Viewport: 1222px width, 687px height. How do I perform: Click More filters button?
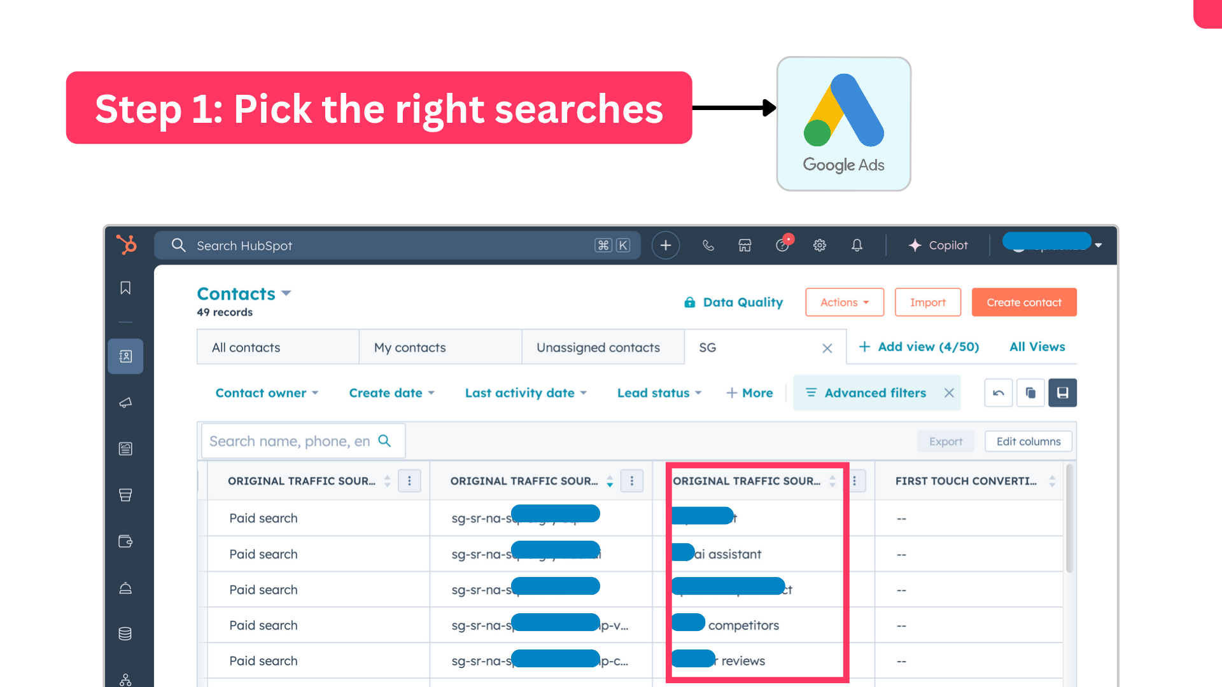[750, 393]
